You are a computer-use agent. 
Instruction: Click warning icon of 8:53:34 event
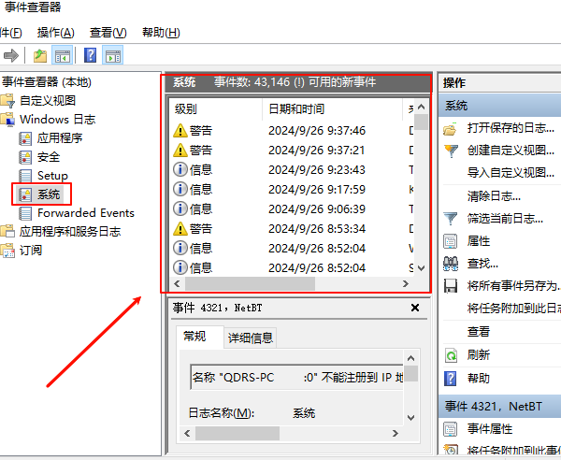pyautogui.click(x=180, y=228)
